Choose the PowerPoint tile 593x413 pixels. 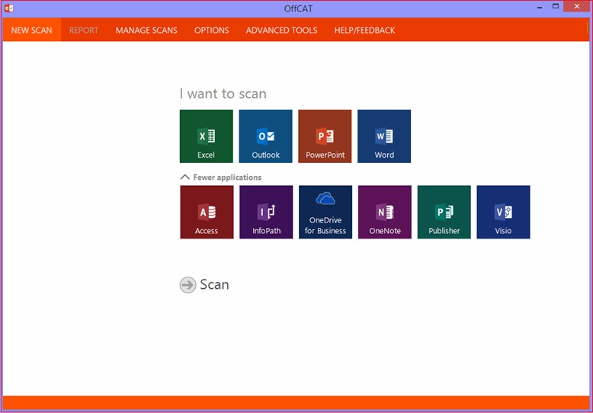click(325, 136)
